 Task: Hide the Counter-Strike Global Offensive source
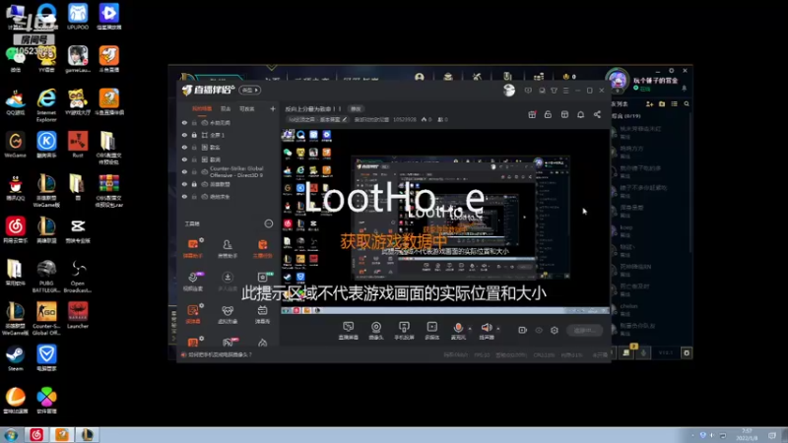click(x=184, y=171)
